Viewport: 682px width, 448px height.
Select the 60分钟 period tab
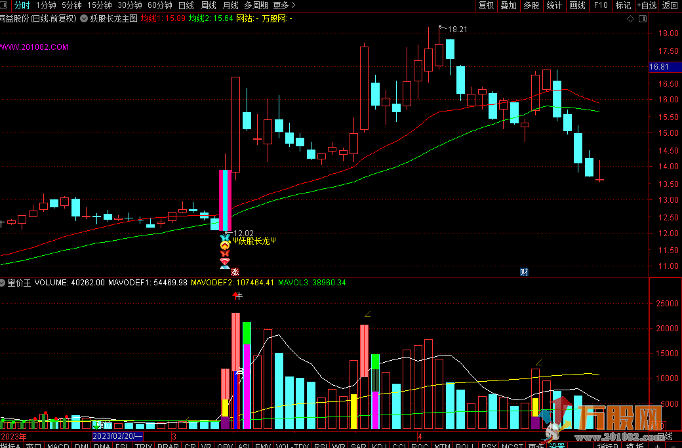point(159,5)
